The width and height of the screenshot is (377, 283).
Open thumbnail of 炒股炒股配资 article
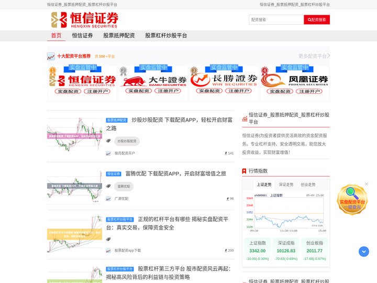(x=74, y=134)
